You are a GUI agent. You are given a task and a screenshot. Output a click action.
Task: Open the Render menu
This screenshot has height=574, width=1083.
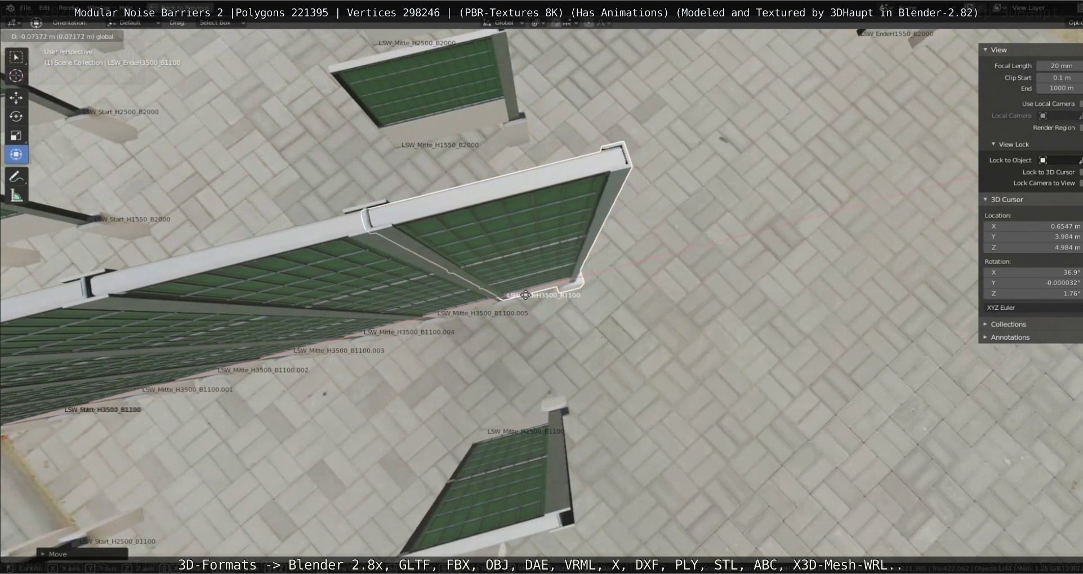point(68,8)
